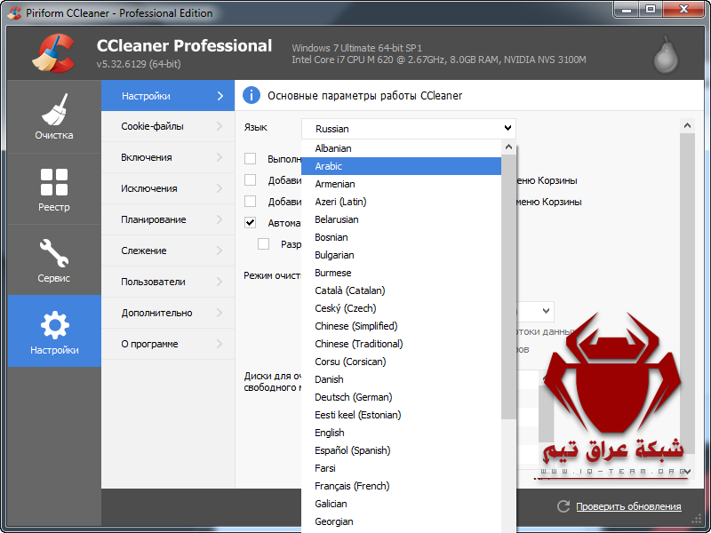This screenshot has width=711, height=533.
Task: Open the Пользователи tab
Action: [x=168, y=282]
